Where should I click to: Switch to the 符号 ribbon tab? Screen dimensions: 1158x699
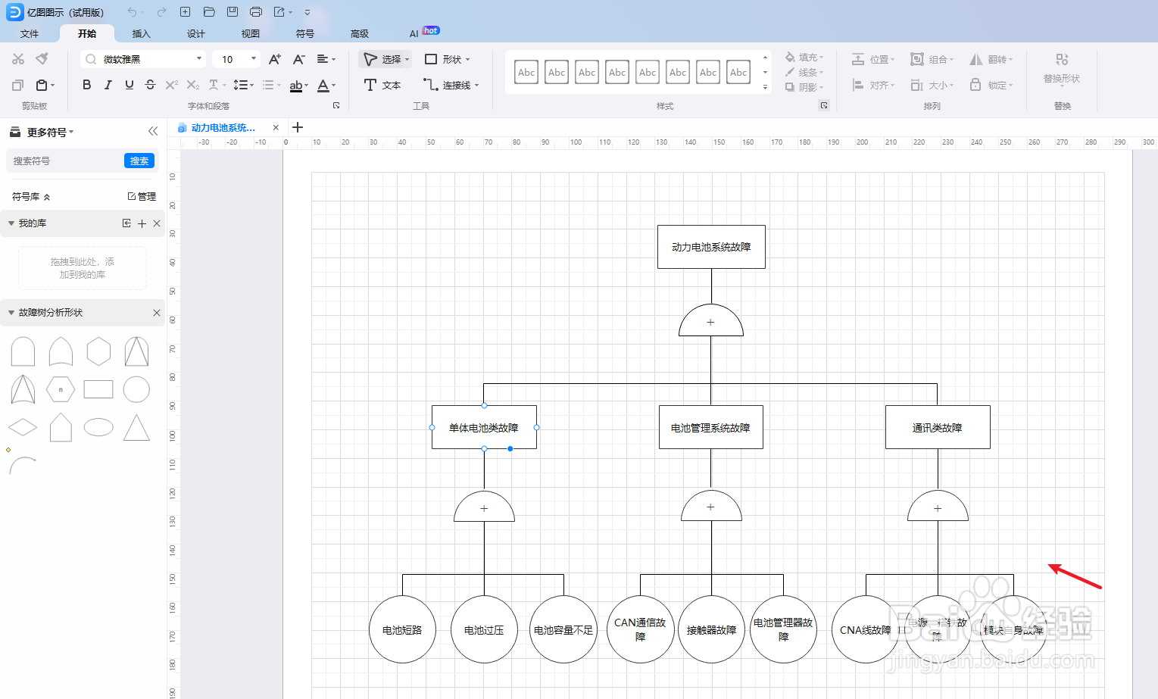click(305, 33)
